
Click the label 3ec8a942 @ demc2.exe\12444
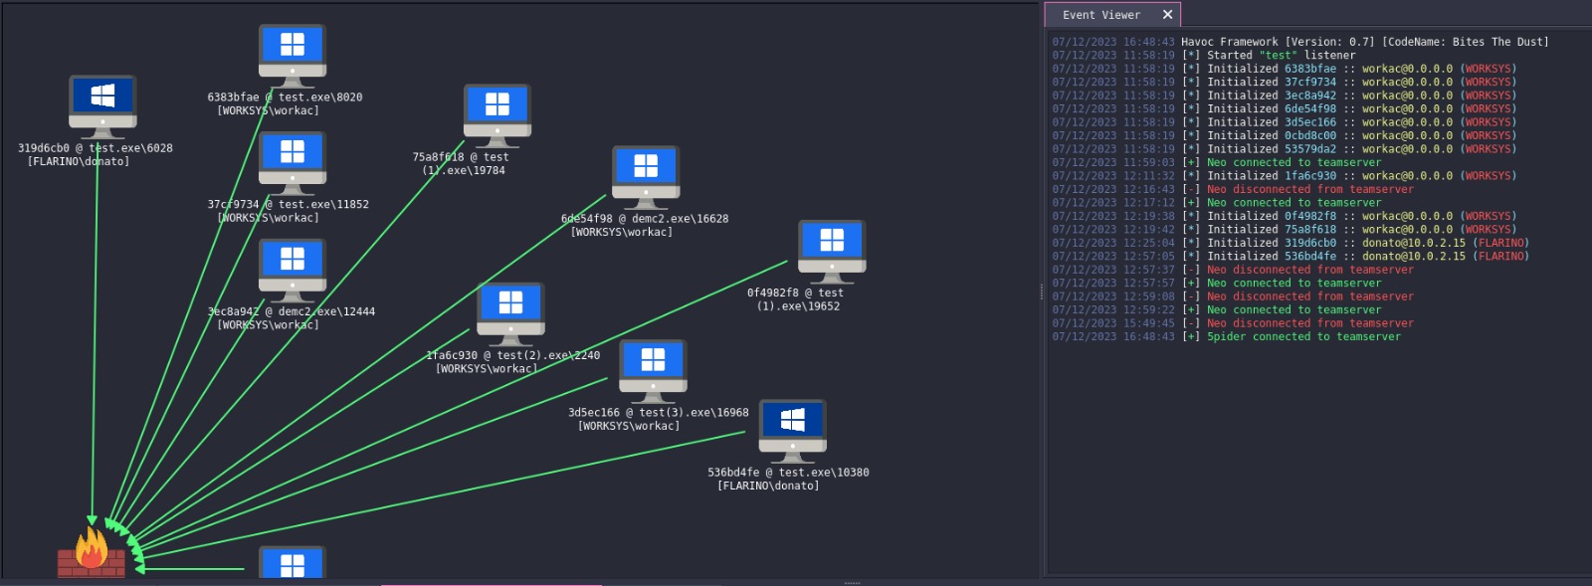pos(291,312)
